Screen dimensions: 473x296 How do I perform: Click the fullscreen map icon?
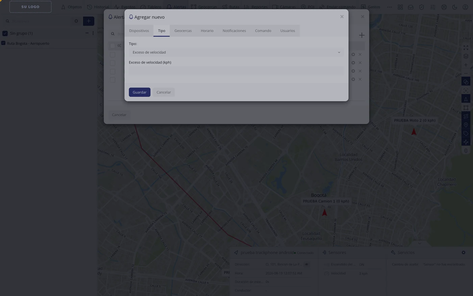pyautogui.click(x=466, y=48)
